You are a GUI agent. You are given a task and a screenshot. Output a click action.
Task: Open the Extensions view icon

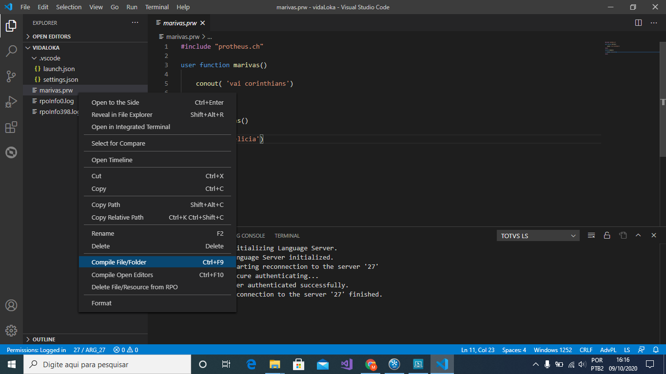point(11,127)
